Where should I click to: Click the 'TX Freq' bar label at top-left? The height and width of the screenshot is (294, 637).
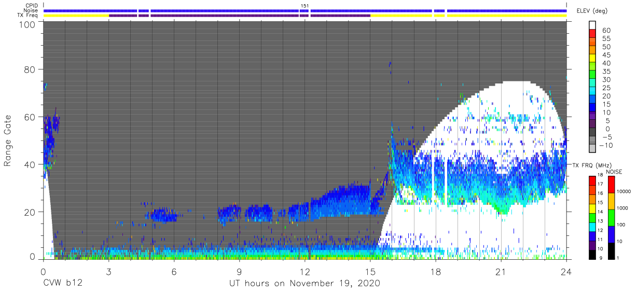(x=27, y=16)
